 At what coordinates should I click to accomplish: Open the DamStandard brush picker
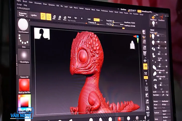(x=23, y=25)
